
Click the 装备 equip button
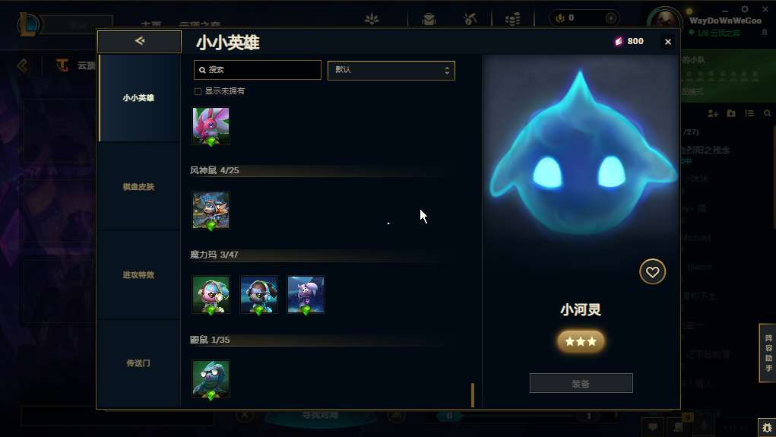[x=581, y=383]
